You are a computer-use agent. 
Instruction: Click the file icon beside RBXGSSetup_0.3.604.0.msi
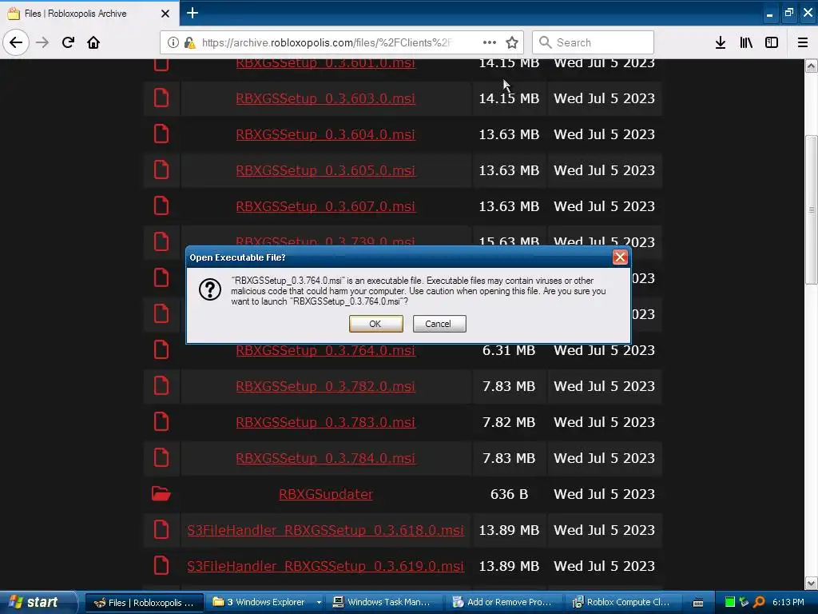tap(161, 134)
